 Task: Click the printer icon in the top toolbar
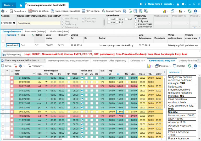[x=3, y=11]
